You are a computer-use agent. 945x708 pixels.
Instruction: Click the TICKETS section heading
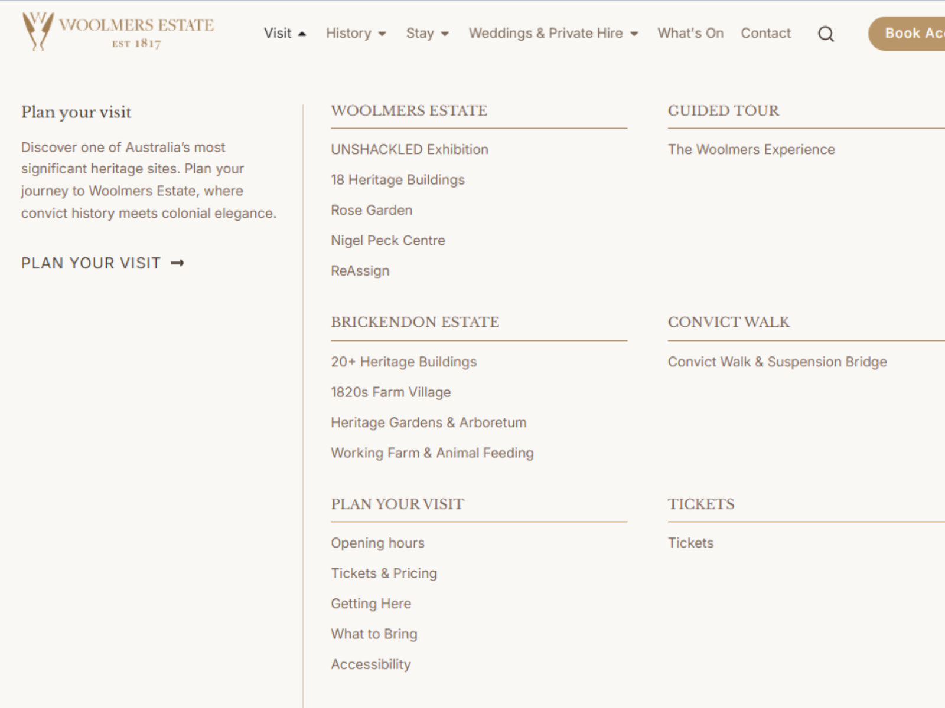(x=701, y=504)
